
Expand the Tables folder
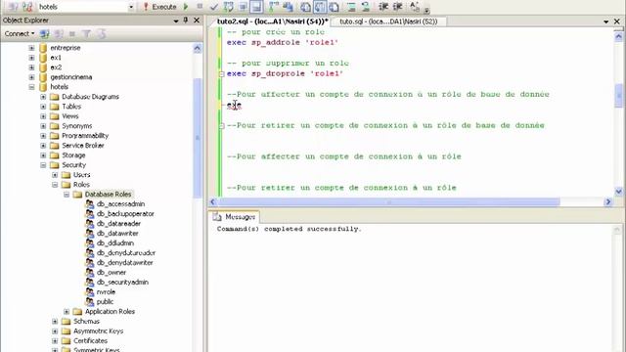[43, 107]
